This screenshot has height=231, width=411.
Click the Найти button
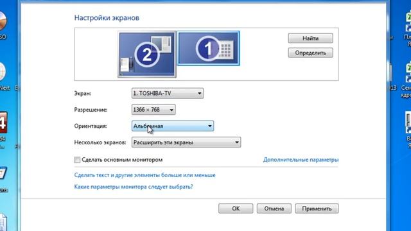[x=310, y=38]
